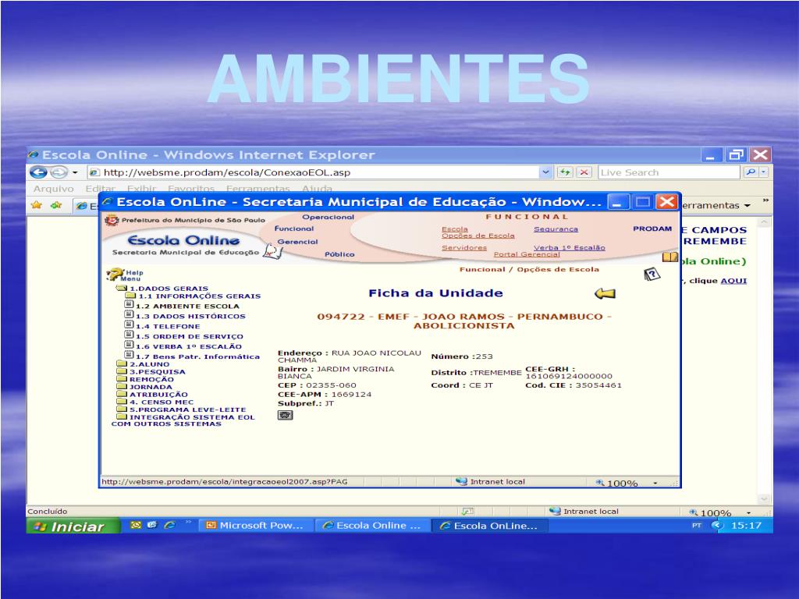
Task: Select the Público menu in header
Action: (x=339, y=254)
